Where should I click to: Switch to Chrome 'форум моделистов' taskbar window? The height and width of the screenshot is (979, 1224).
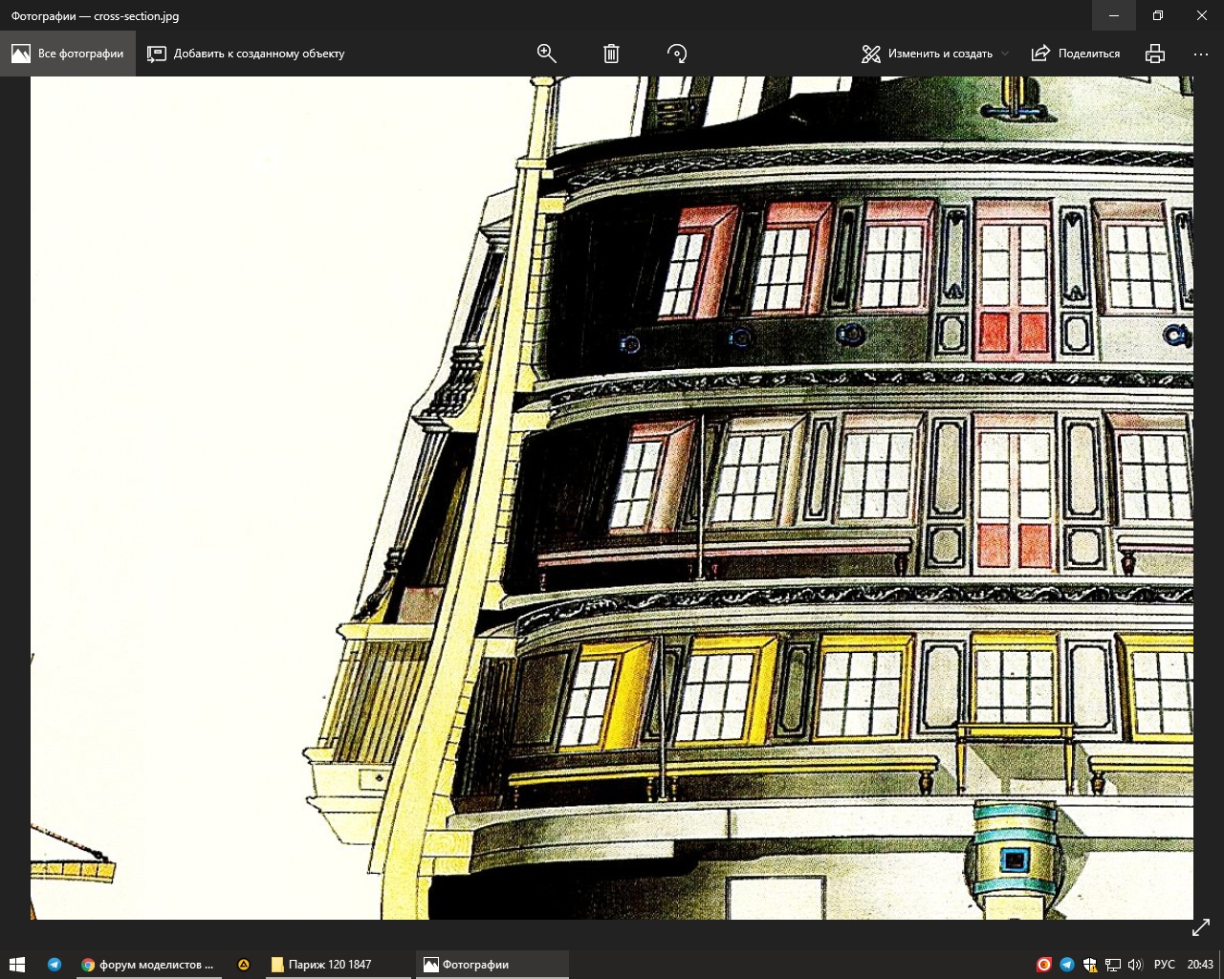[x=148, y=965]
